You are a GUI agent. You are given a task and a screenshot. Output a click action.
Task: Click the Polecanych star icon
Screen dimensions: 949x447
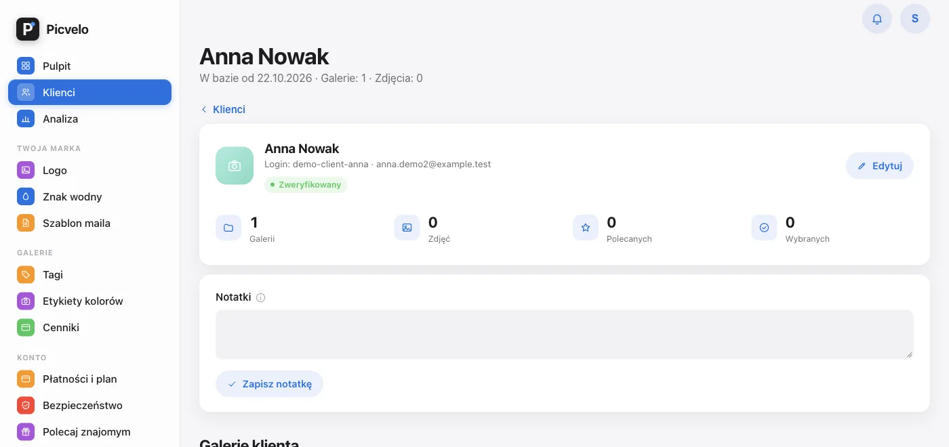pos(586,228)
